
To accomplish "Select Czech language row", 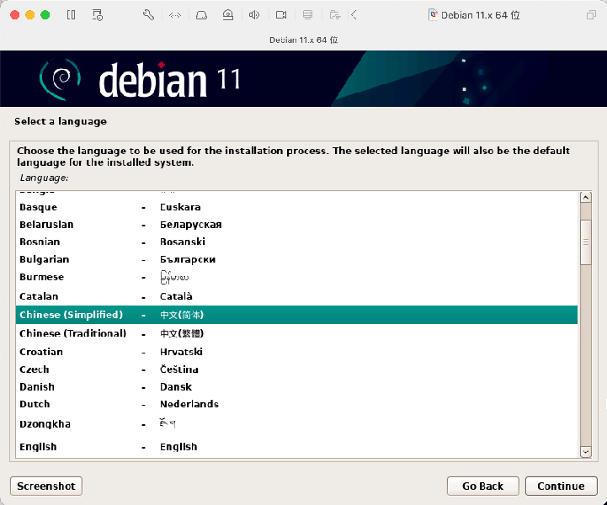I will point(296,369).
